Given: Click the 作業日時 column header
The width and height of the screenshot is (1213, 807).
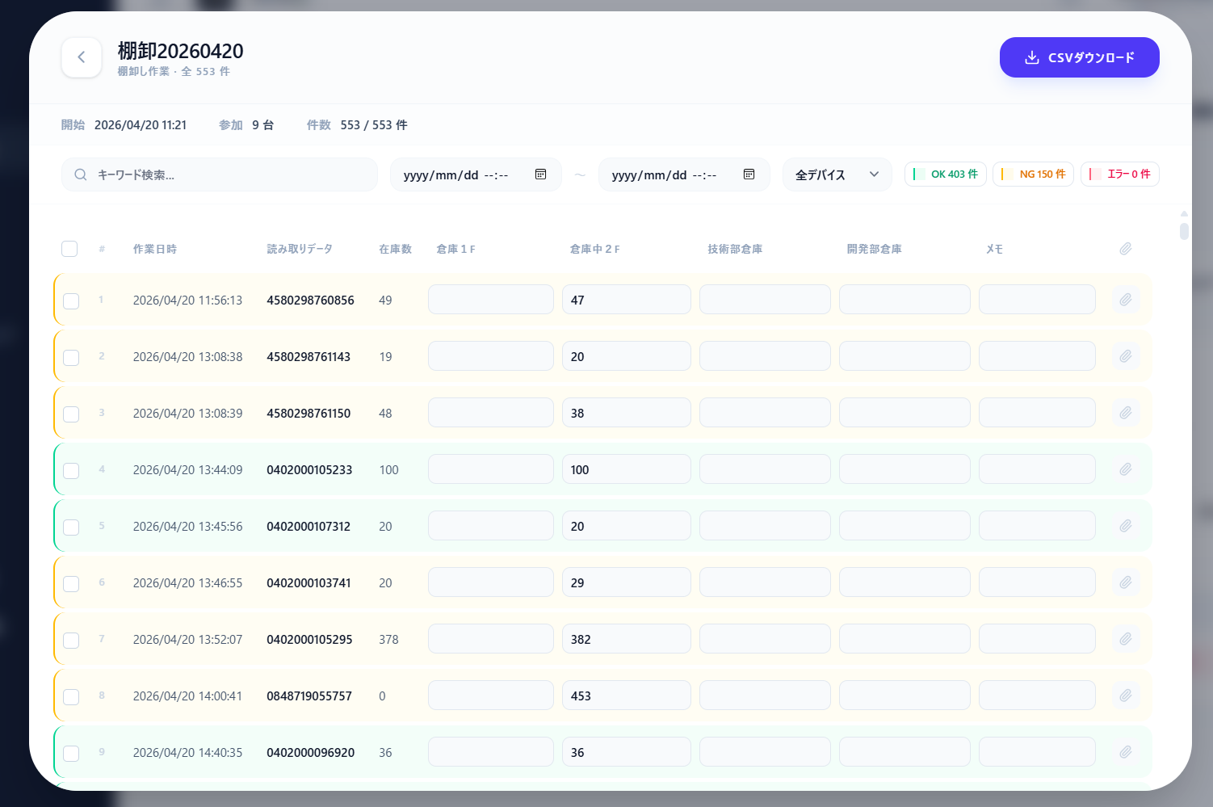Looking at the screenshot, I should (155, 249).
